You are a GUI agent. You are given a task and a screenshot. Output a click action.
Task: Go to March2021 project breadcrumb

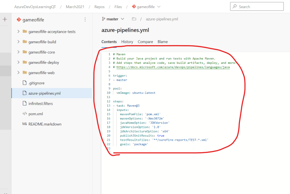75,7
